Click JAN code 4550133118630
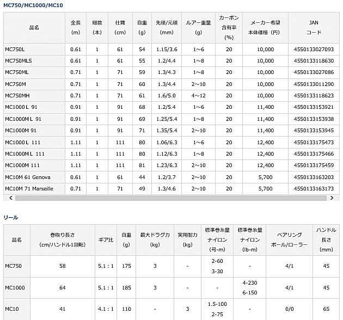The image size is (343, 320). 314,61
